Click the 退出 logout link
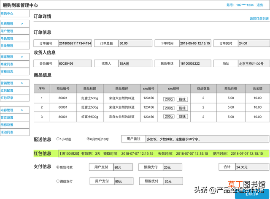This screenshot has width=270, height=199. [260, 5]
